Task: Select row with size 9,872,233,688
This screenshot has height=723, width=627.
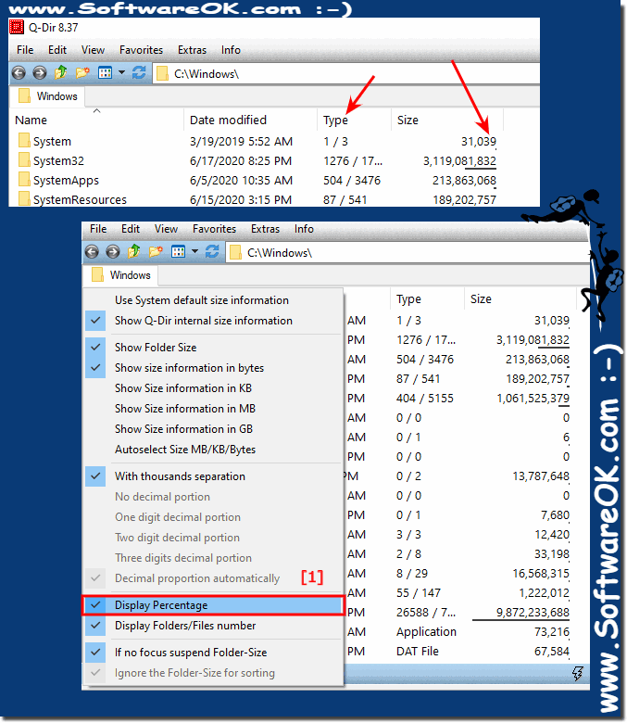Action: (460, 613)
